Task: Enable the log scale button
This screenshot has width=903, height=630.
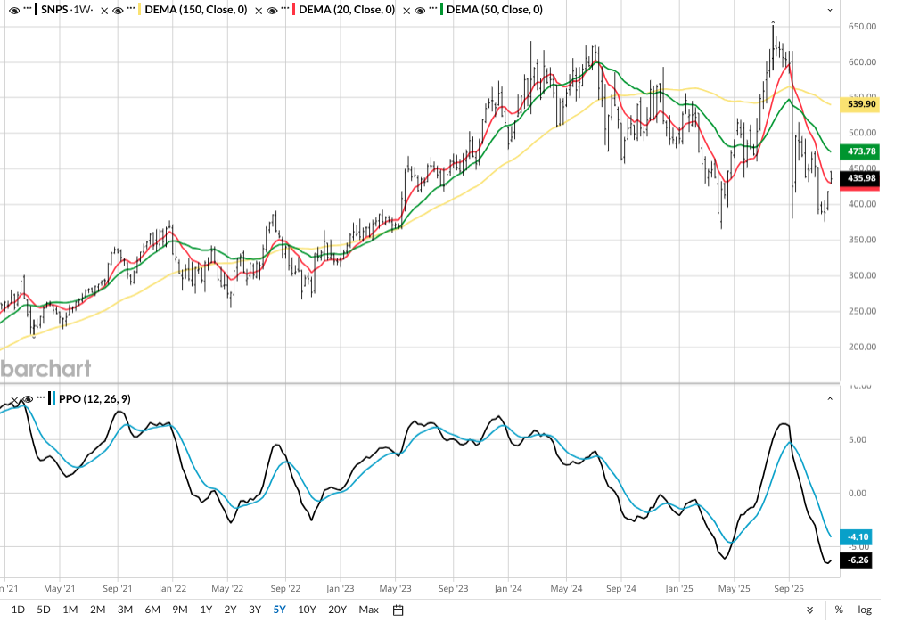Action: (x=865, y=610)
